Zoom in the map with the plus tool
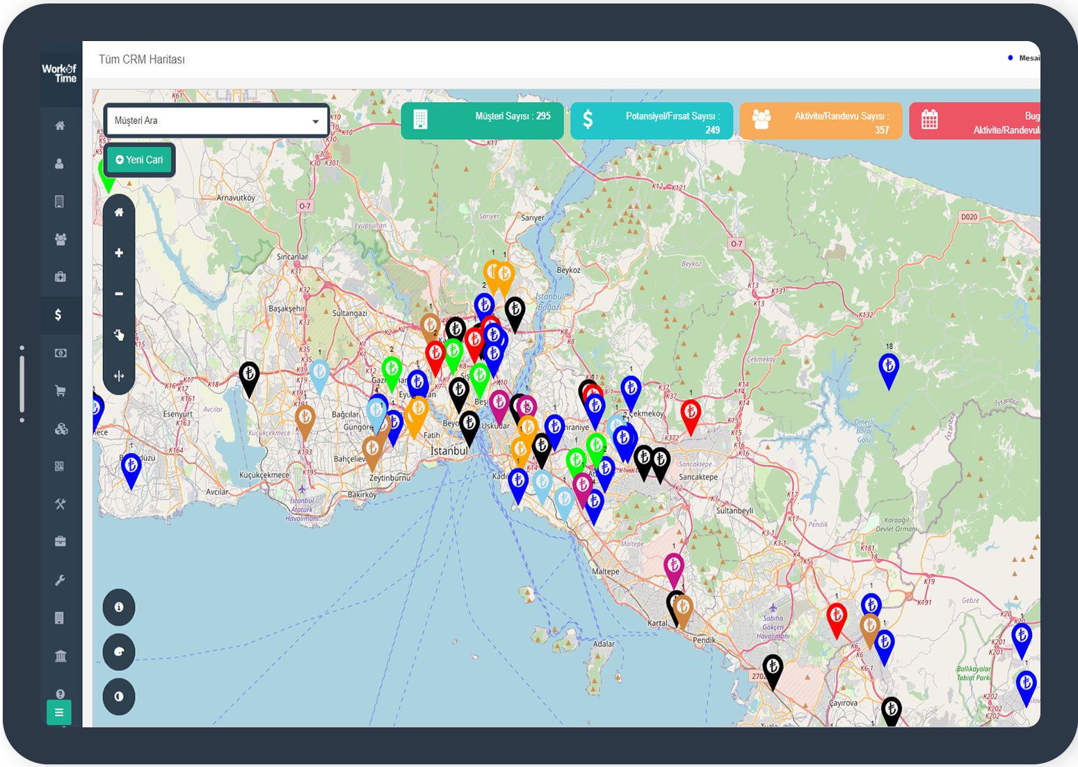The image size is (1078, 767). click(119, 253)
